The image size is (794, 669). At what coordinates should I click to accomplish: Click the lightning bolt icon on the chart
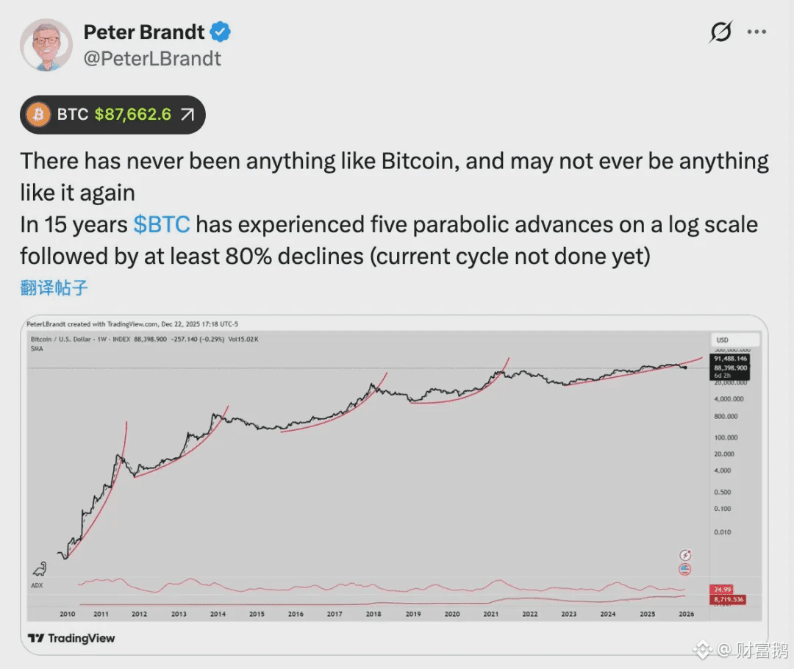[x=685, y=554]
